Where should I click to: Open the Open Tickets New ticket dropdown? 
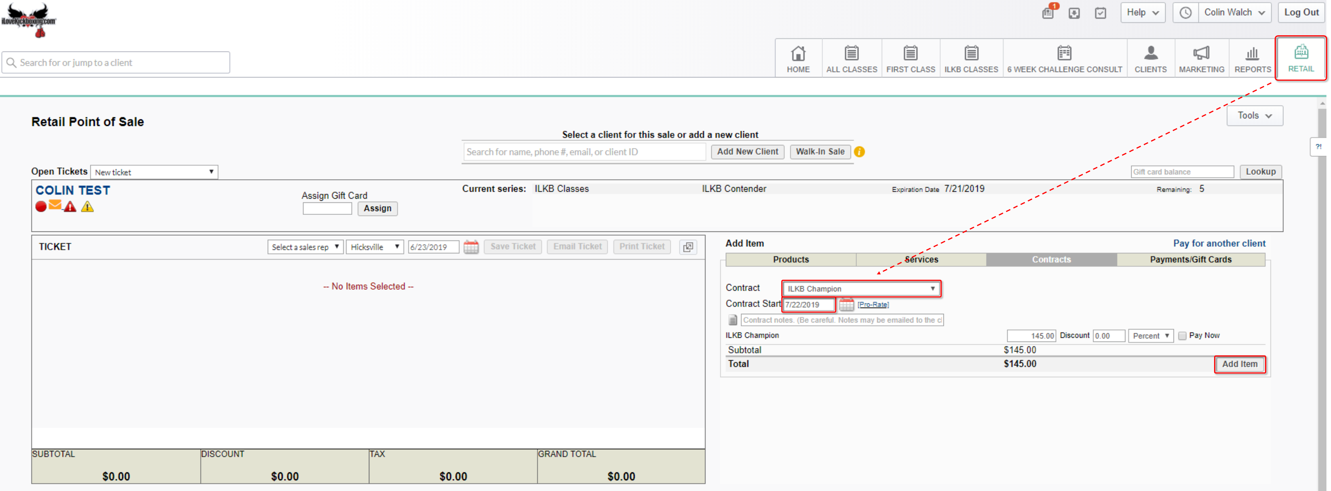tap(154, 172)
